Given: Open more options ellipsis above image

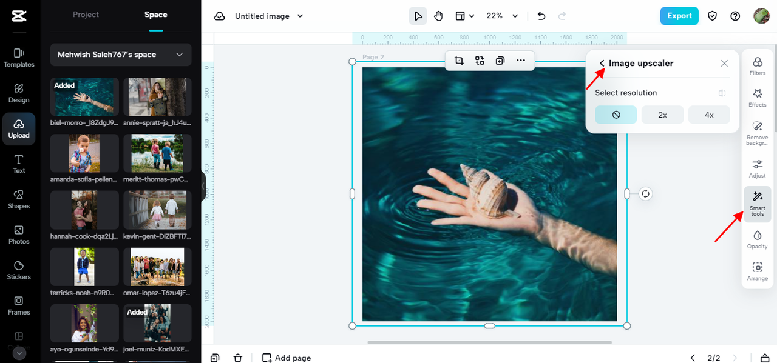Looking at the screenshot, I should [x=521, y=61].
